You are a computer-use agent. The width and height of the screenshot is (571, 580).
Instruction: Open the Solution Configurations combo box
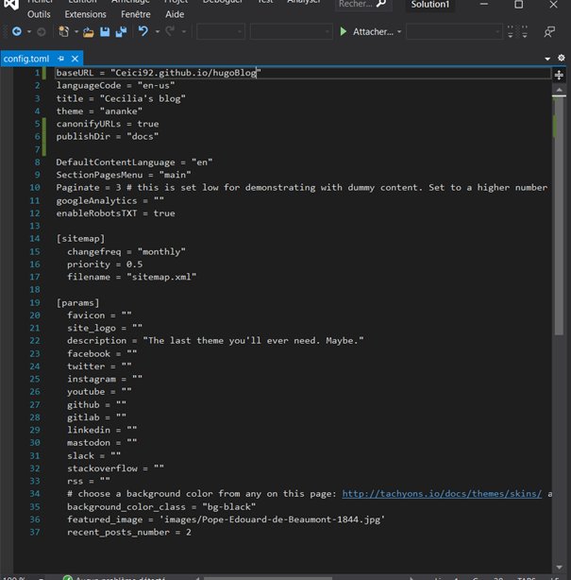221,32
